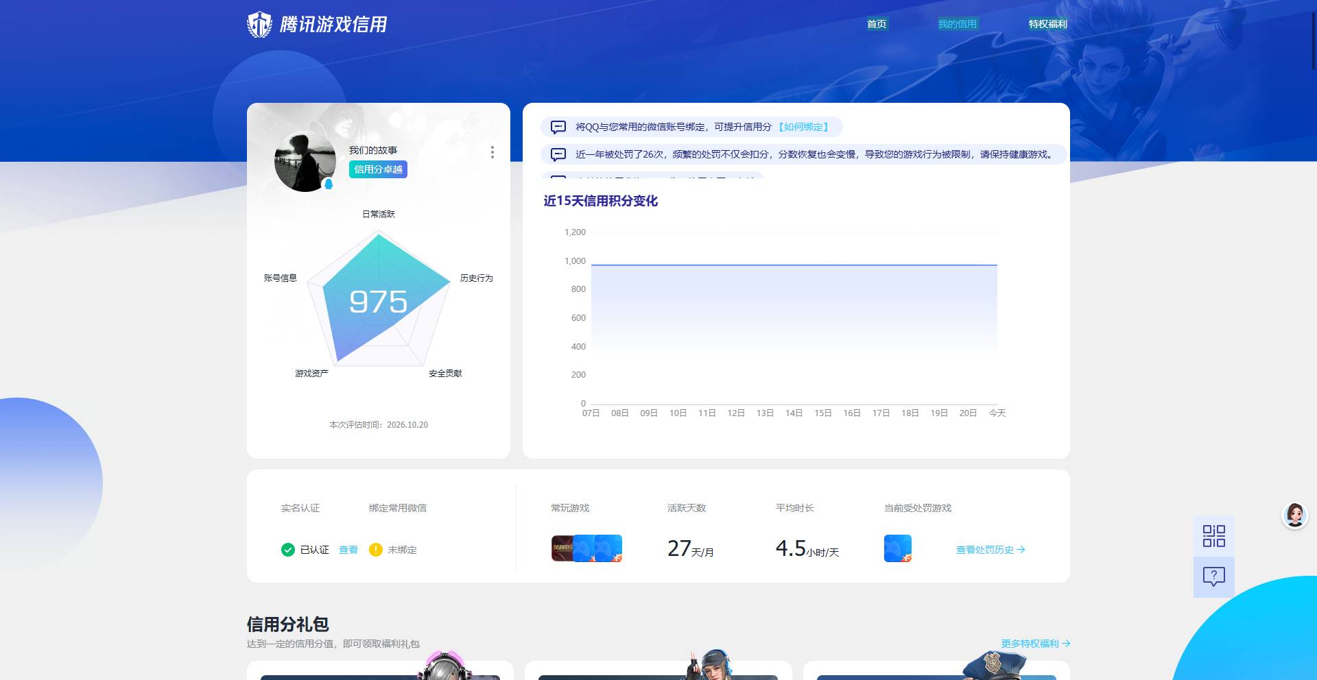Click the 975 credit score number
Screen dimensions: 1317x680
point(378,302)
